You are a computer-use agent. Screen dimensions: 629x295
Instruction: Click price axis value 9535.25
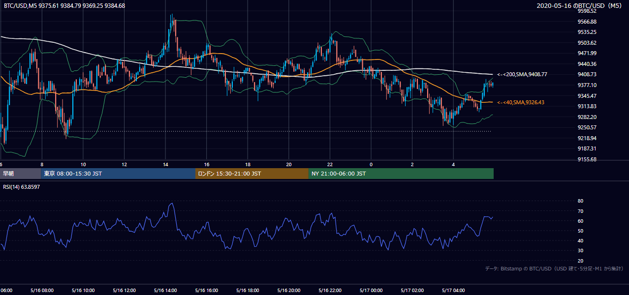(587, 32)
